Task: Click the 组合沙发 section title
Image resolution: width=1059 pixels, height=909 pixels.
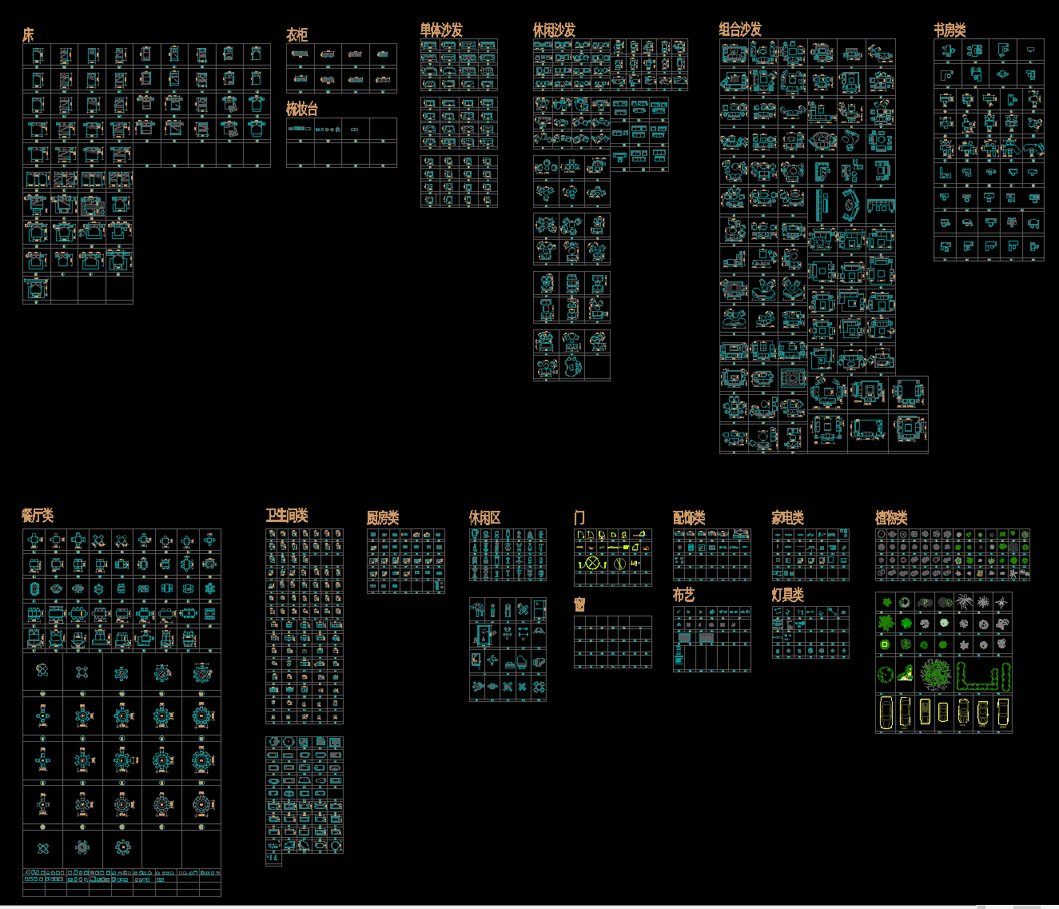Action: coord(739,30)
